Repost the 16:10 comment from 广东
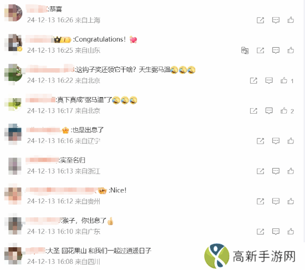The height and width of the screenshot is (270, 305). pyautogui.click(x=260, y=231)
